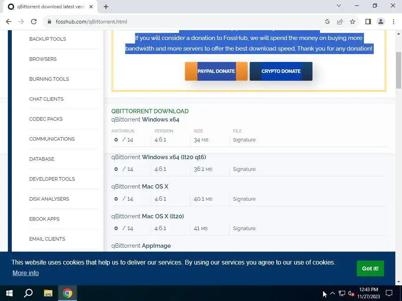Open the BACKUP TOOLS category
This screenshot has height=301, width=402.
[48, 39]
